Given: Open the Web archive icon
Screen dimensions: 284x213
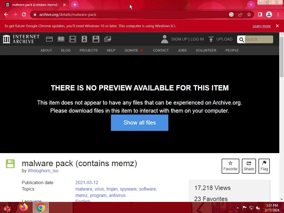Looking at the screenshot, I should coord(49,39).
